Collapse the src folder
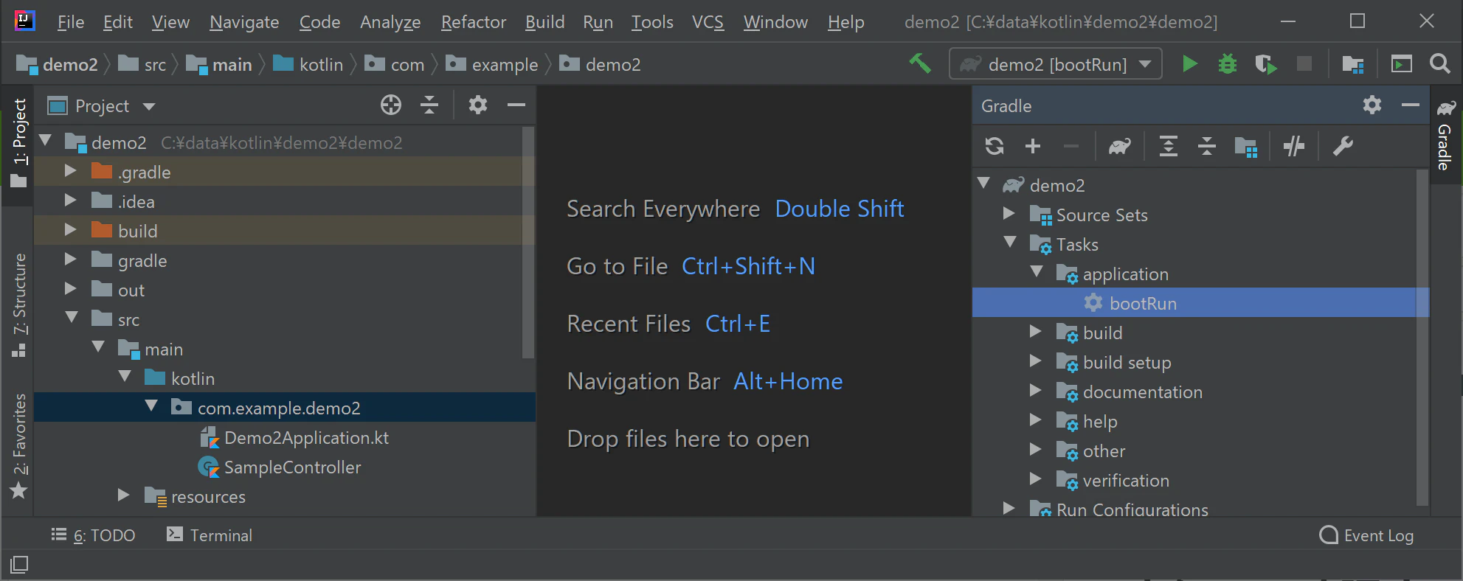Viewport: 1463px width, 581px height. [72, 318]
